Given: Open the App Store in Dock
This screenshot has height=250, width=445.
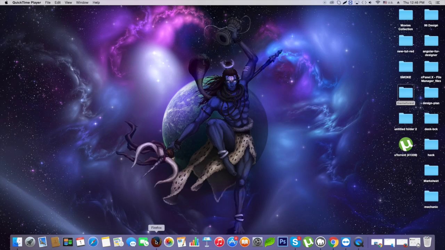Looking at the screenshot, I should click(x=232, y=242).
